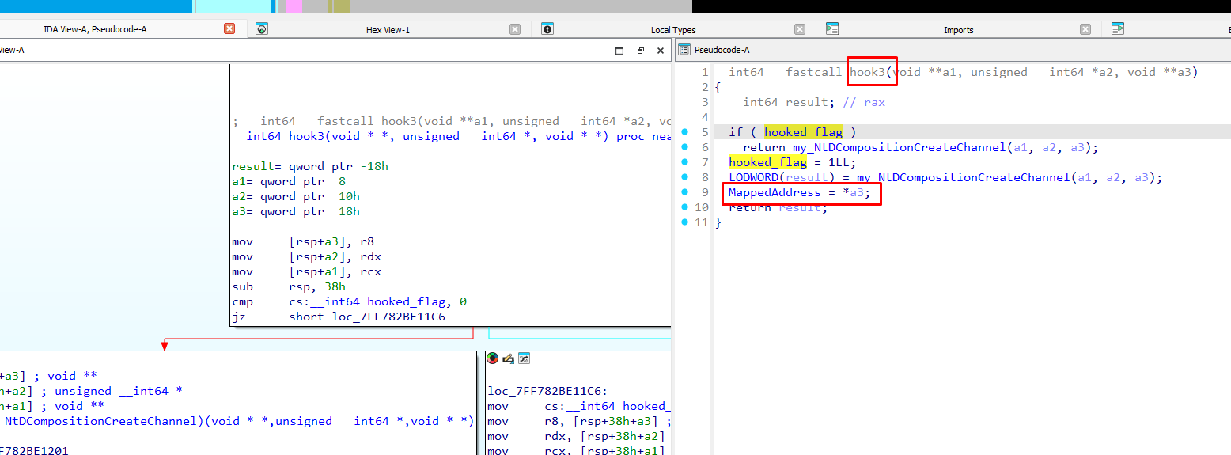The height and width of the screenshot is (455, 1231).
Task: Click 'mov rdx, [rsp+38h+a2]' in lower node
Action: click(576, 436)
